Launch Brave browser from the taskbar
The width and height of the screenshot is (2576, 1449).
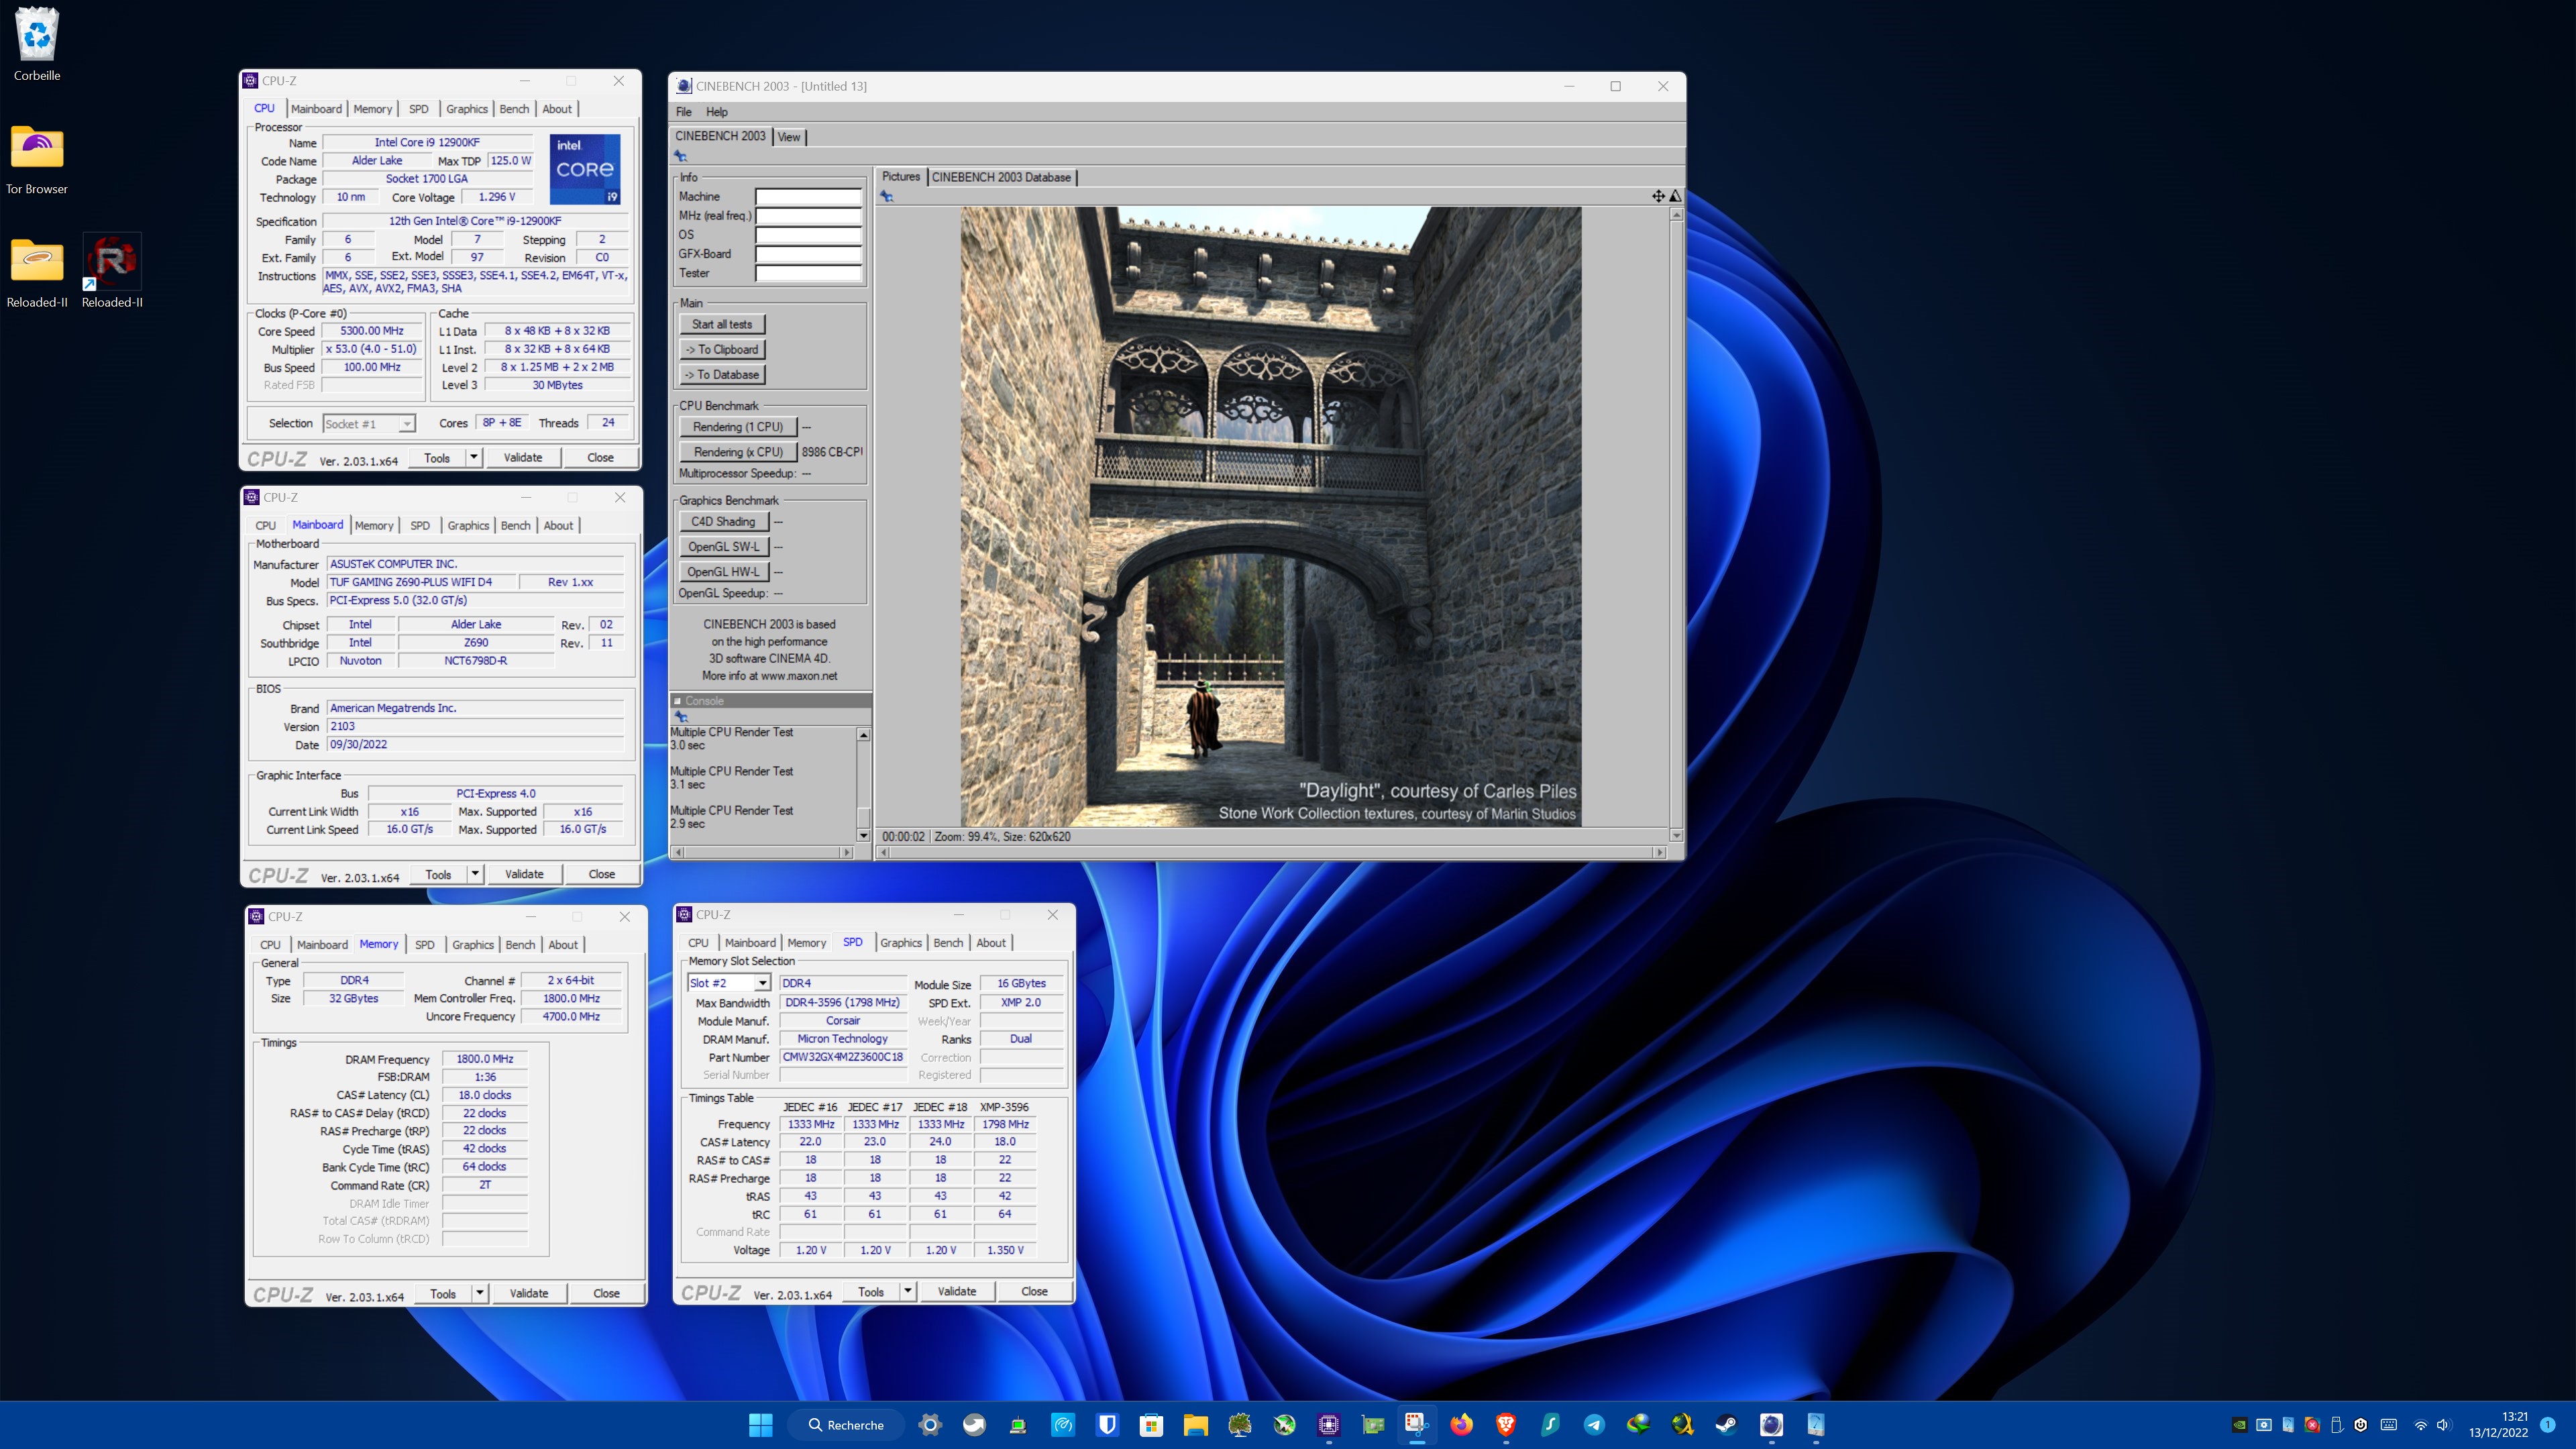pos(1505,1424)
